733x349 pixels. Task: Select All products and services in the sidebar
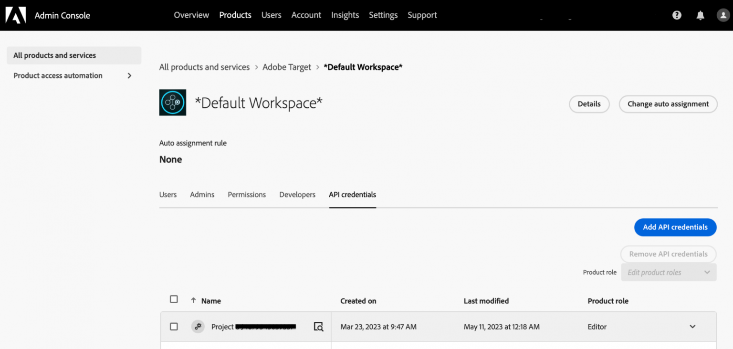click(54, 55)
